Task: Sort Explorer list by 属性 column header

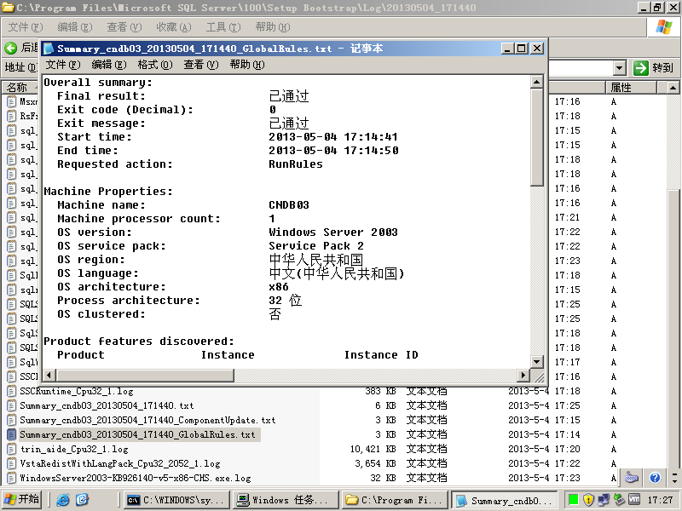Action: pyautogui.click(x=631, y=88)
